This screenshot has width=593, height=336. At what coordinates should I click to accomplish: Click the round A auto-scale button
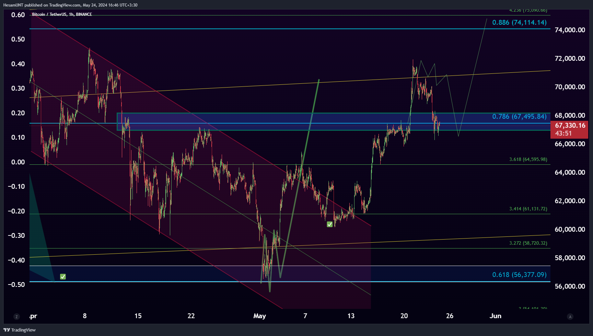(570, 317)
